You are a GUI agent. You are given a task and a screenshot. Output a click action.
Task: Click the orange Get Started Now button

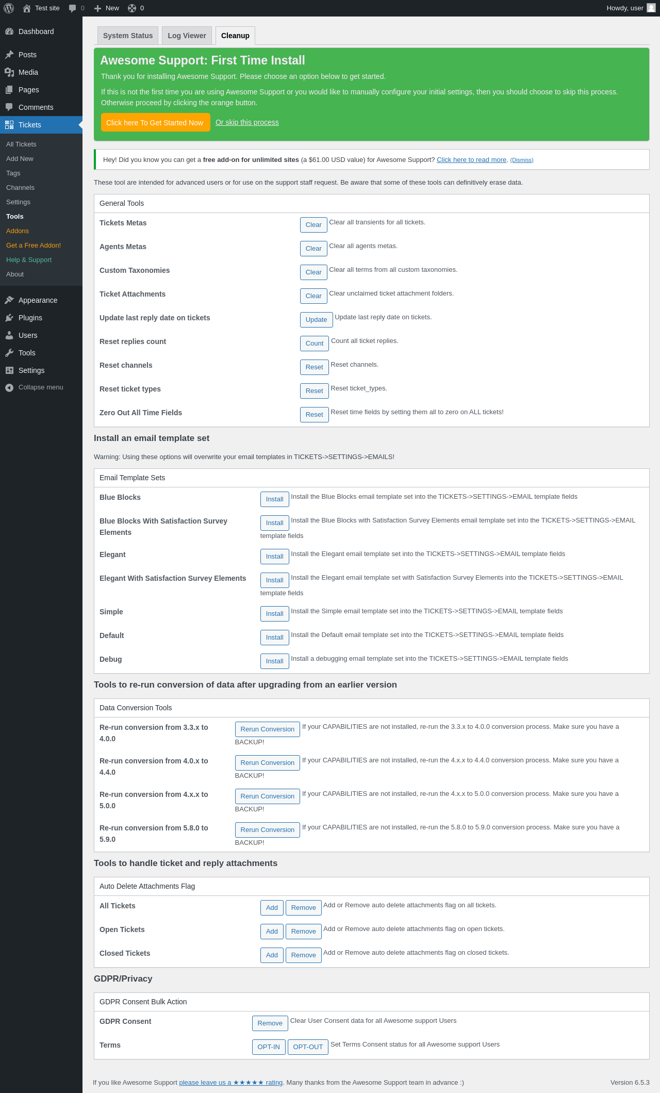click(155, 123)
